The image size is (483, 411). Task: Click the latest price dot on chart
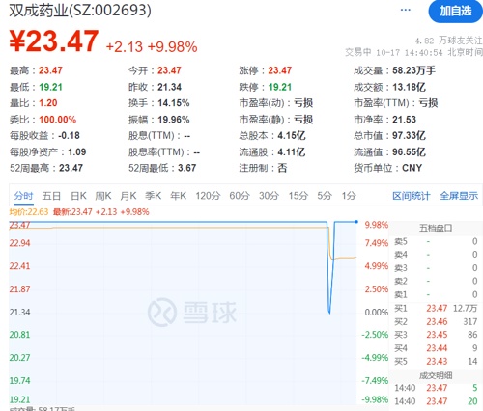tap(356, 222)
